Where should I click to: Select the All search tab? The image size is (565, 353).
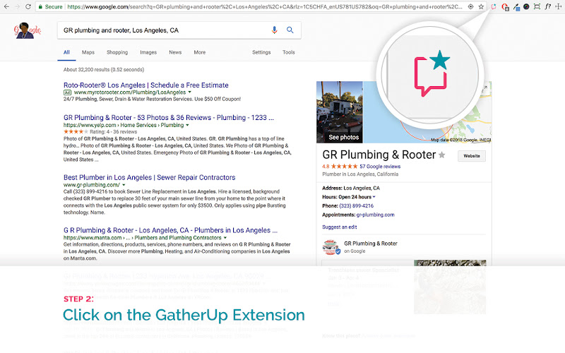[66, 52]
